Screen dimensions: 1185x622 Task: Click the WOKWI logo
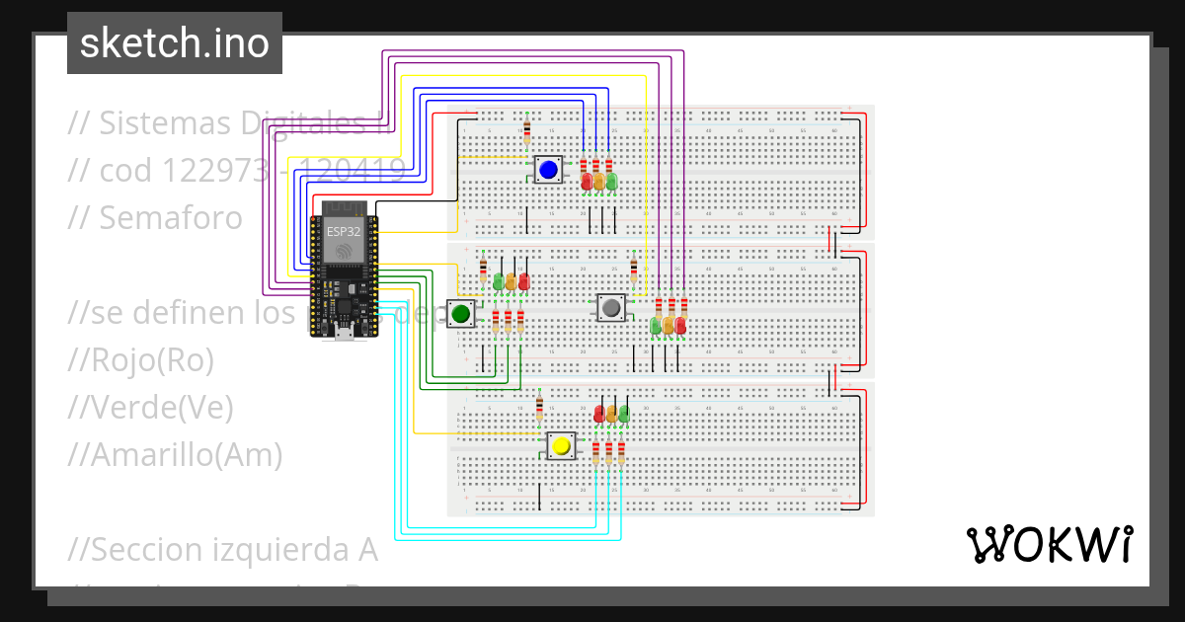[1050, 544]
